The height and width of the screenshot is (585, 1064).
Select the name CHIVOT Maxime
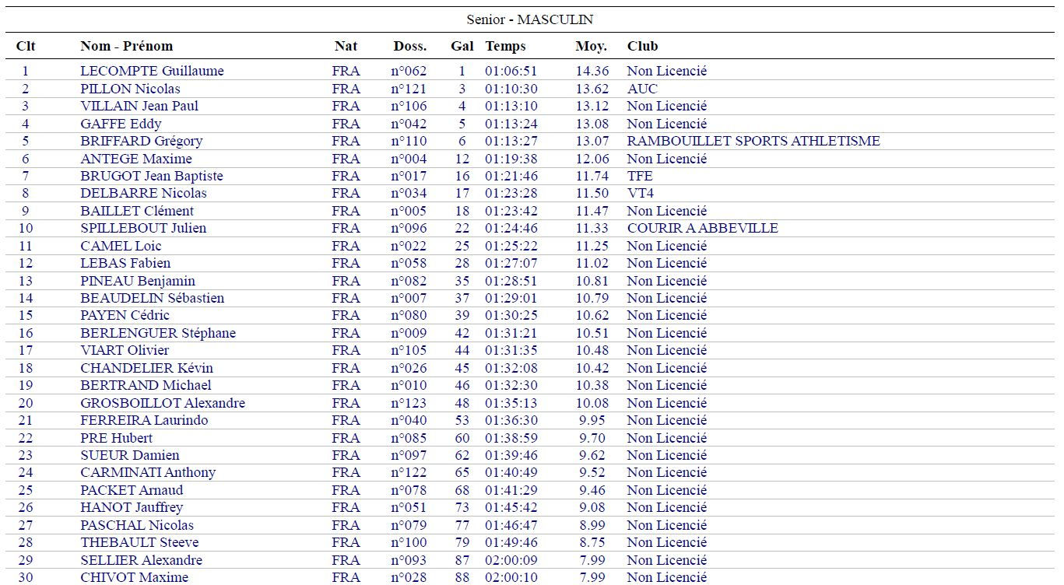(x=134, y=577)
